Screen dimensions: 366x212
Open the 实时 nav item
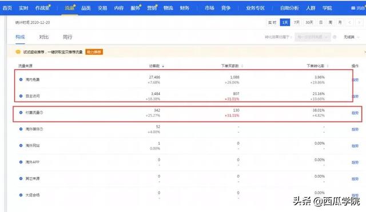coord(23,8)
